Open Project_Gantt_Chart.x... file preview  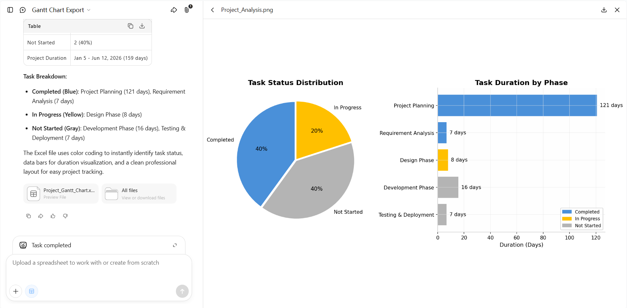(x=61, y=193)
